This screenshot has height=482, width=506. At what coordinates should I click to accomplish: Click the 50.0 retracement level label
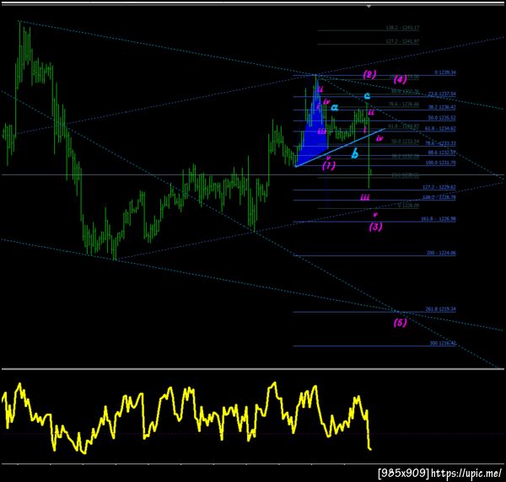coord(442,118)
